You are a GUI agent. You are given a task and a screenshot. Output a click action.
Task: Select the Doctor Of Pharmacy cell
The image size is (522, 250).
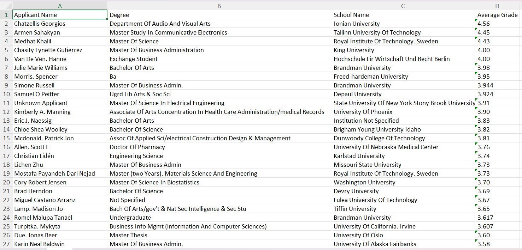coord(219,147)
